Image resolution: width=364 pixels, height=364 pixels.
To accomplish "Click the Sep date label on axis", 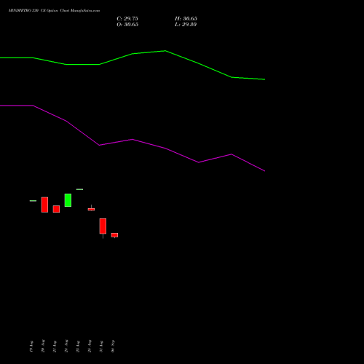I will pos(113,346).
